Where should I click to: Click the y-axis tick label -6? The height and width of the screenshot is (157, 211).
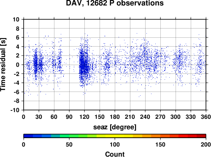pyautogui.click(x=16, y=92)
